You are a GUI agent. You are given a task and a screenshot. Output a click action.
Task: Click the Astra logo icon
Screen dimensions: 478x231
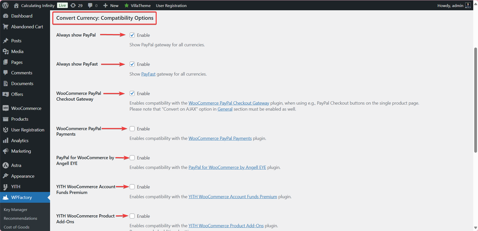(x=6, y=165)
